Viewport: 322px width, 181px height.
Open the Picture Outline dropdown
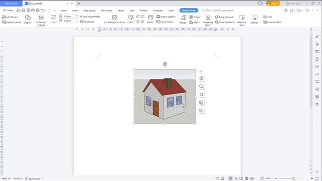pyautogui.click(x=167, y=17)
